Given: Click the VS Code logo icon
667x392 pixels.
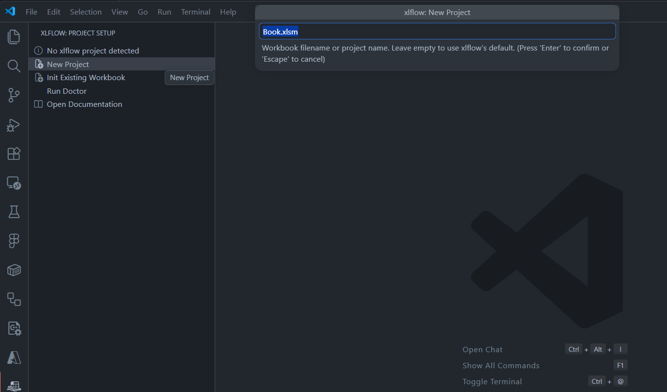Looking at the screenshot, I should click(10, 11).
